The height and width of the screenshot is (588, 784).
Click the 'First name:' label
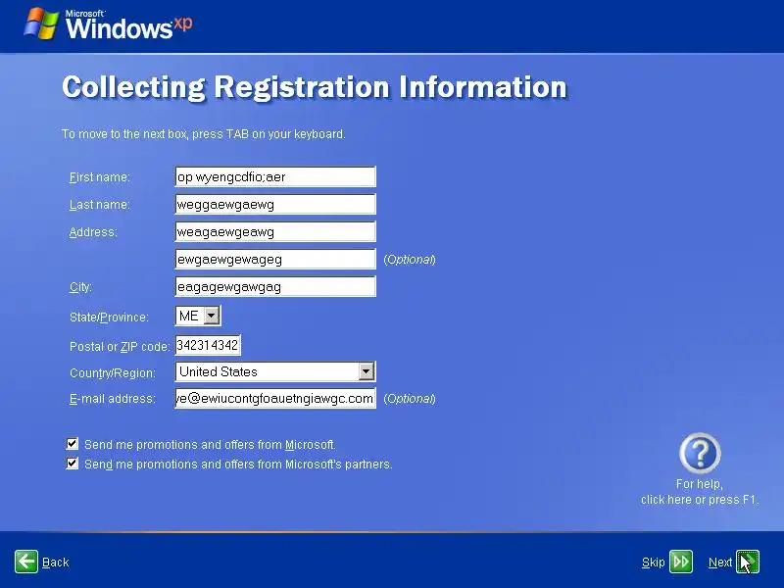100,177
